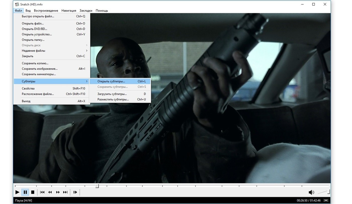Open Свойства from the file menu
The width and height of the screenshot is (352, 204).
52,88
